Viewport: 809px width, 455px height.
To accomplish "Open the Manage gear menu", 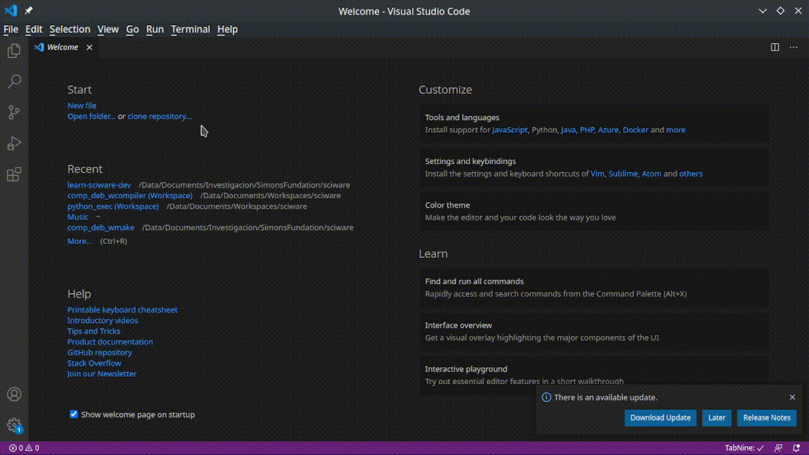I will tap(14, 425).
